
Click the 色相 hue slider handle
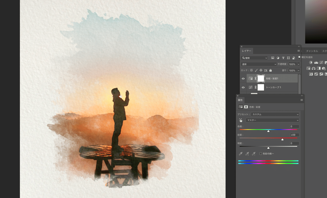(x=268, y=131)
